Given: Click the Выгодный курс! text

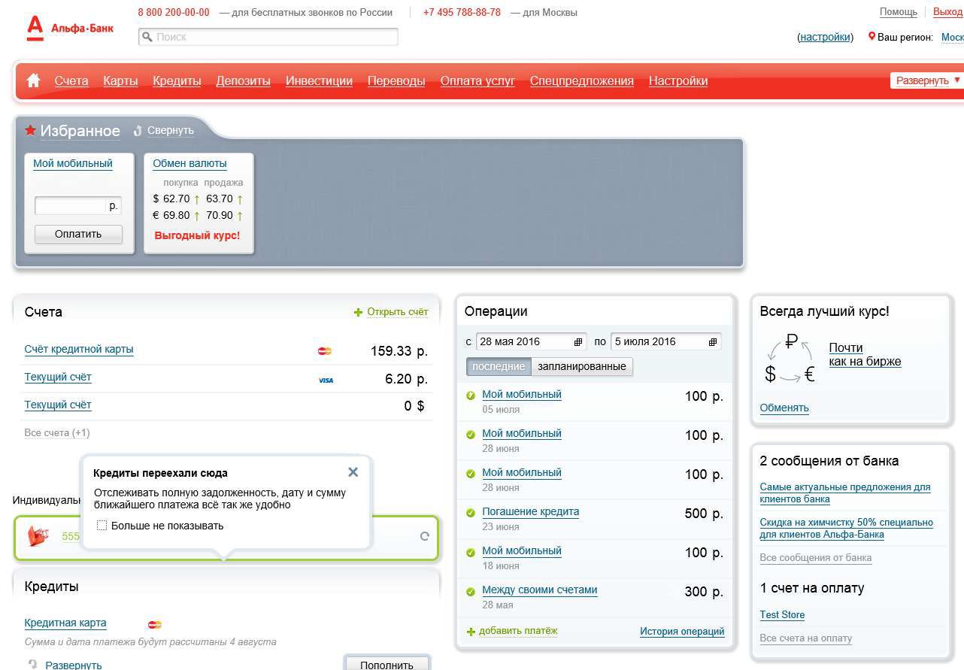Looking at the screenshot, I should pos(197,235).
